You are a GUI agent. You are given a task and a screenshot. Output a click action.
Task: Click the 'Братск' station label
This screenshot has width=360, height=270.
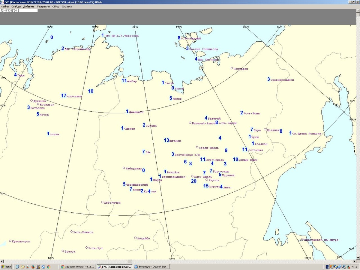70,252
